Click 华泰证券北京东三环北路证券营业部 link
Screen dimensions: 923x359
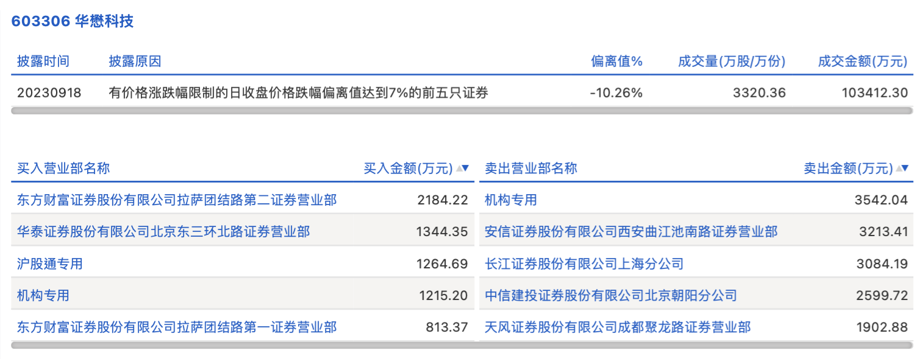[x=163, y=232]
